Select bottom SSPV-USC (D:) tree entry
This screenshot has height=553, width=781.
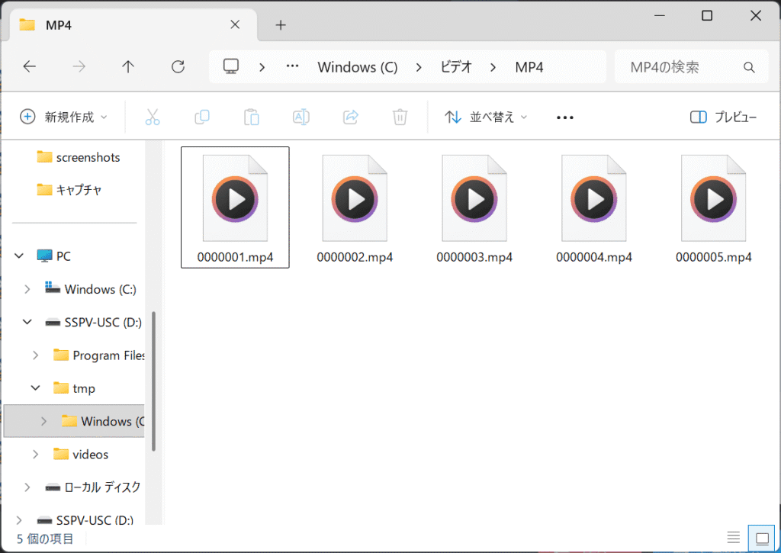pyautogui.click(x=85, y=519)
